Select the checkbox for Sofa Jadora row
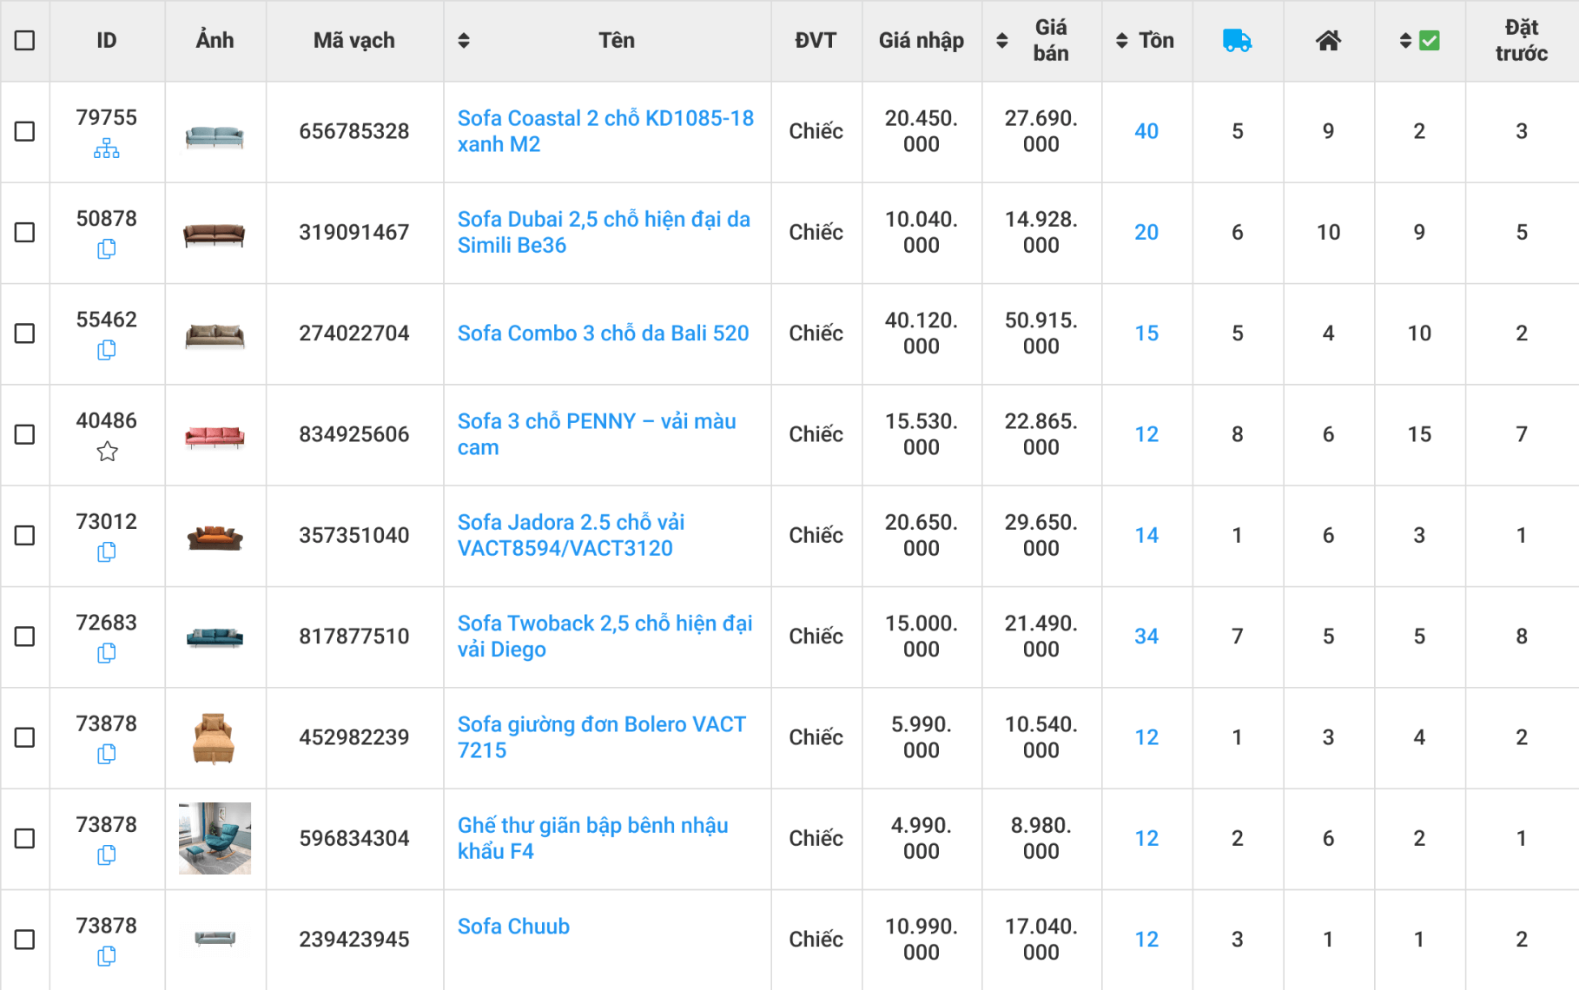The height and width of the screenshot is (990, 1579). tap(25, 536)
